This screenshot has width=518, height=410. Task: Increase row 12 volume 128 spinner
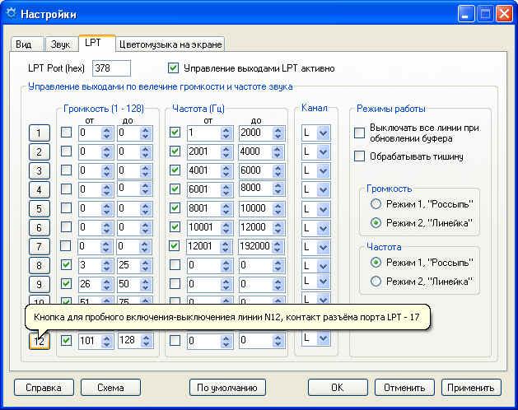(x=147, y=338)
